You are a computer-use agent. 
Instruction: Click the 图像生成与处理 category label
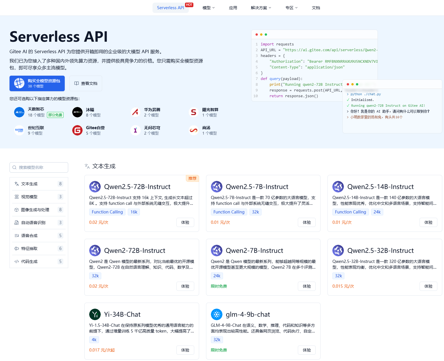click(x=35, y=210)
